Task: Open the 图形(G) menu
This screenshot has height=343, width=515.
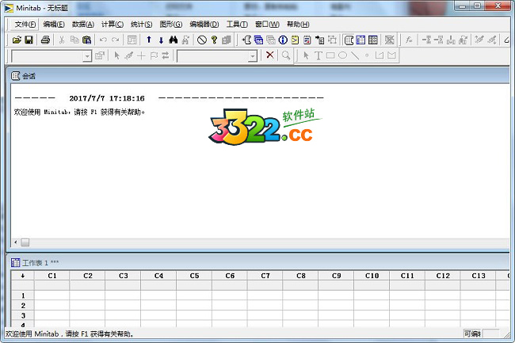Action: point(171,25)
